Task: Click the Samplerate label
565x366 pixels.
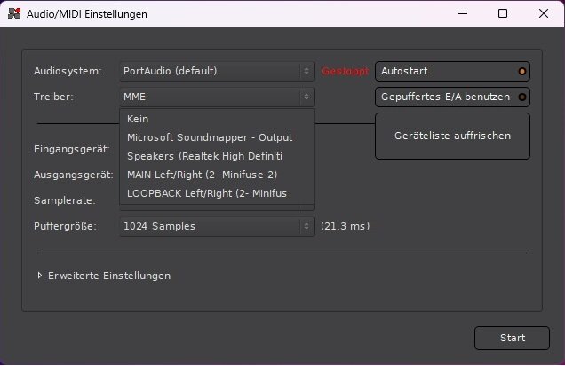Action: coord(65,200)
